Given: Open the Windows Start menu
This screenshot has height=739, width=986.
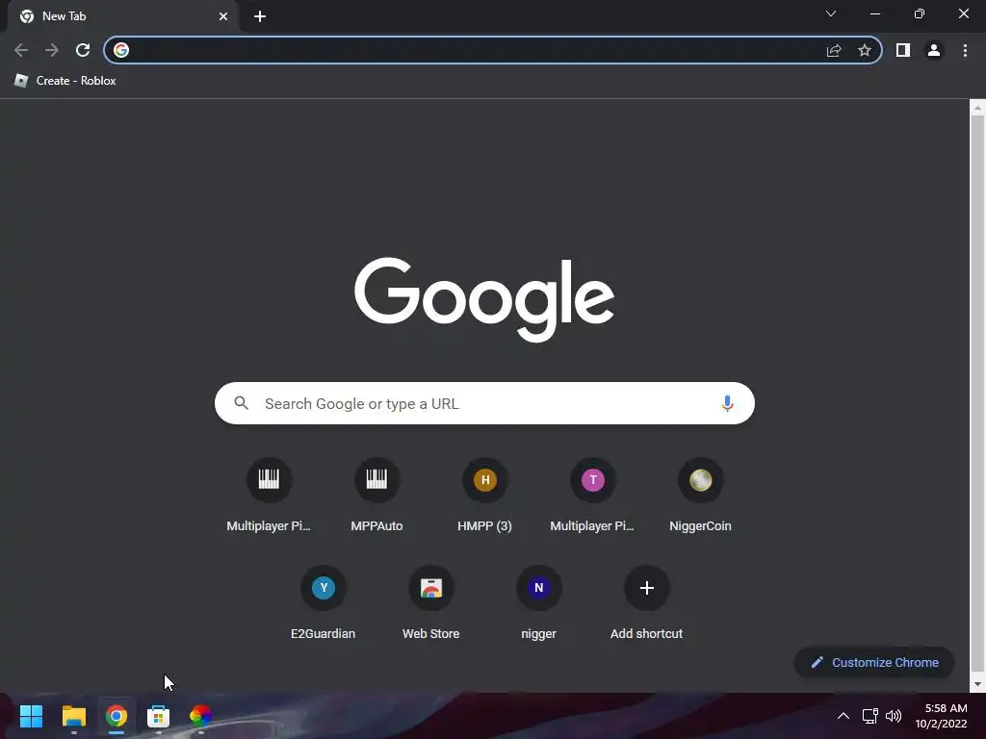Looking at the screenshot, I should pos(31,716).
